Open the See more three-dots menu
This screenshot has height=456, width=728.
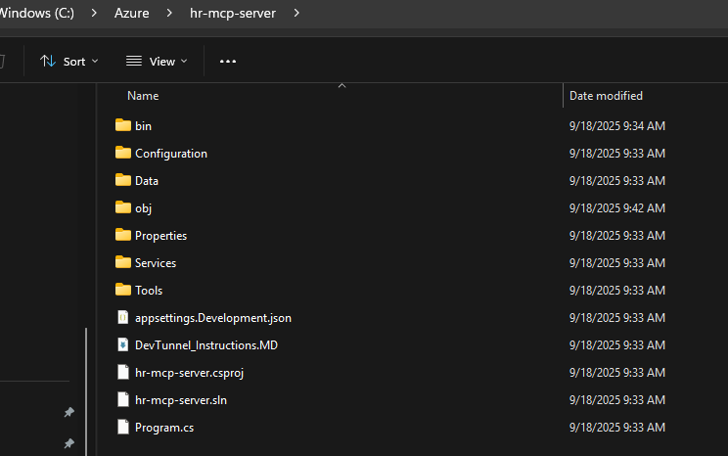pos(228,61)
